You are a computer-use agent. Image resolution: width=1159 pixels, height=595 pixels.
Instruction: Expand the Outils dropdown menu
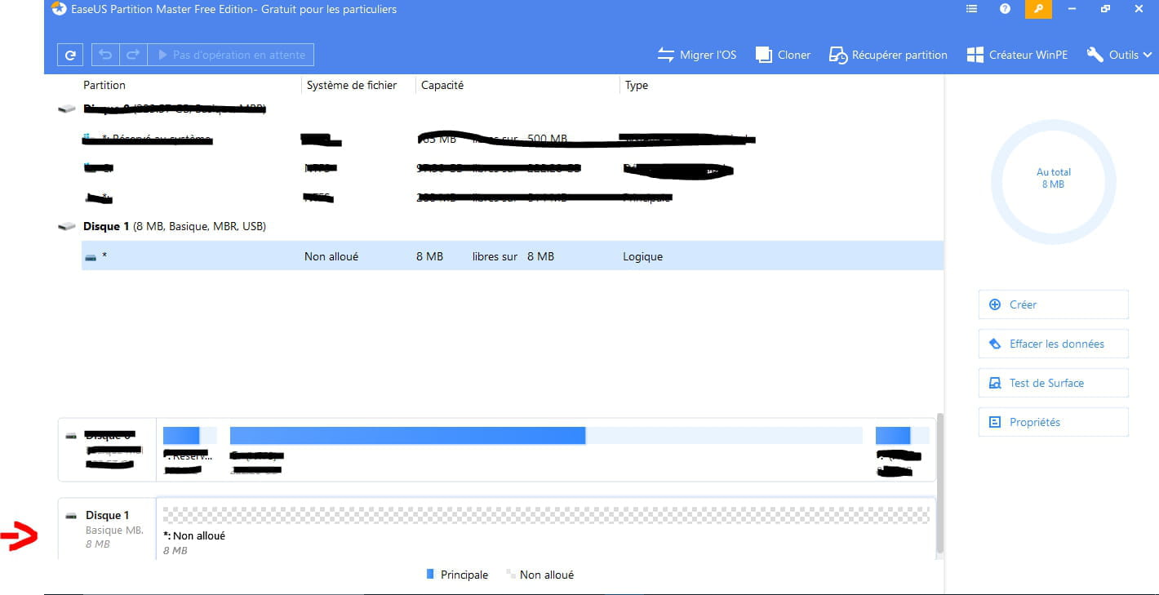tap(1119, 55)
